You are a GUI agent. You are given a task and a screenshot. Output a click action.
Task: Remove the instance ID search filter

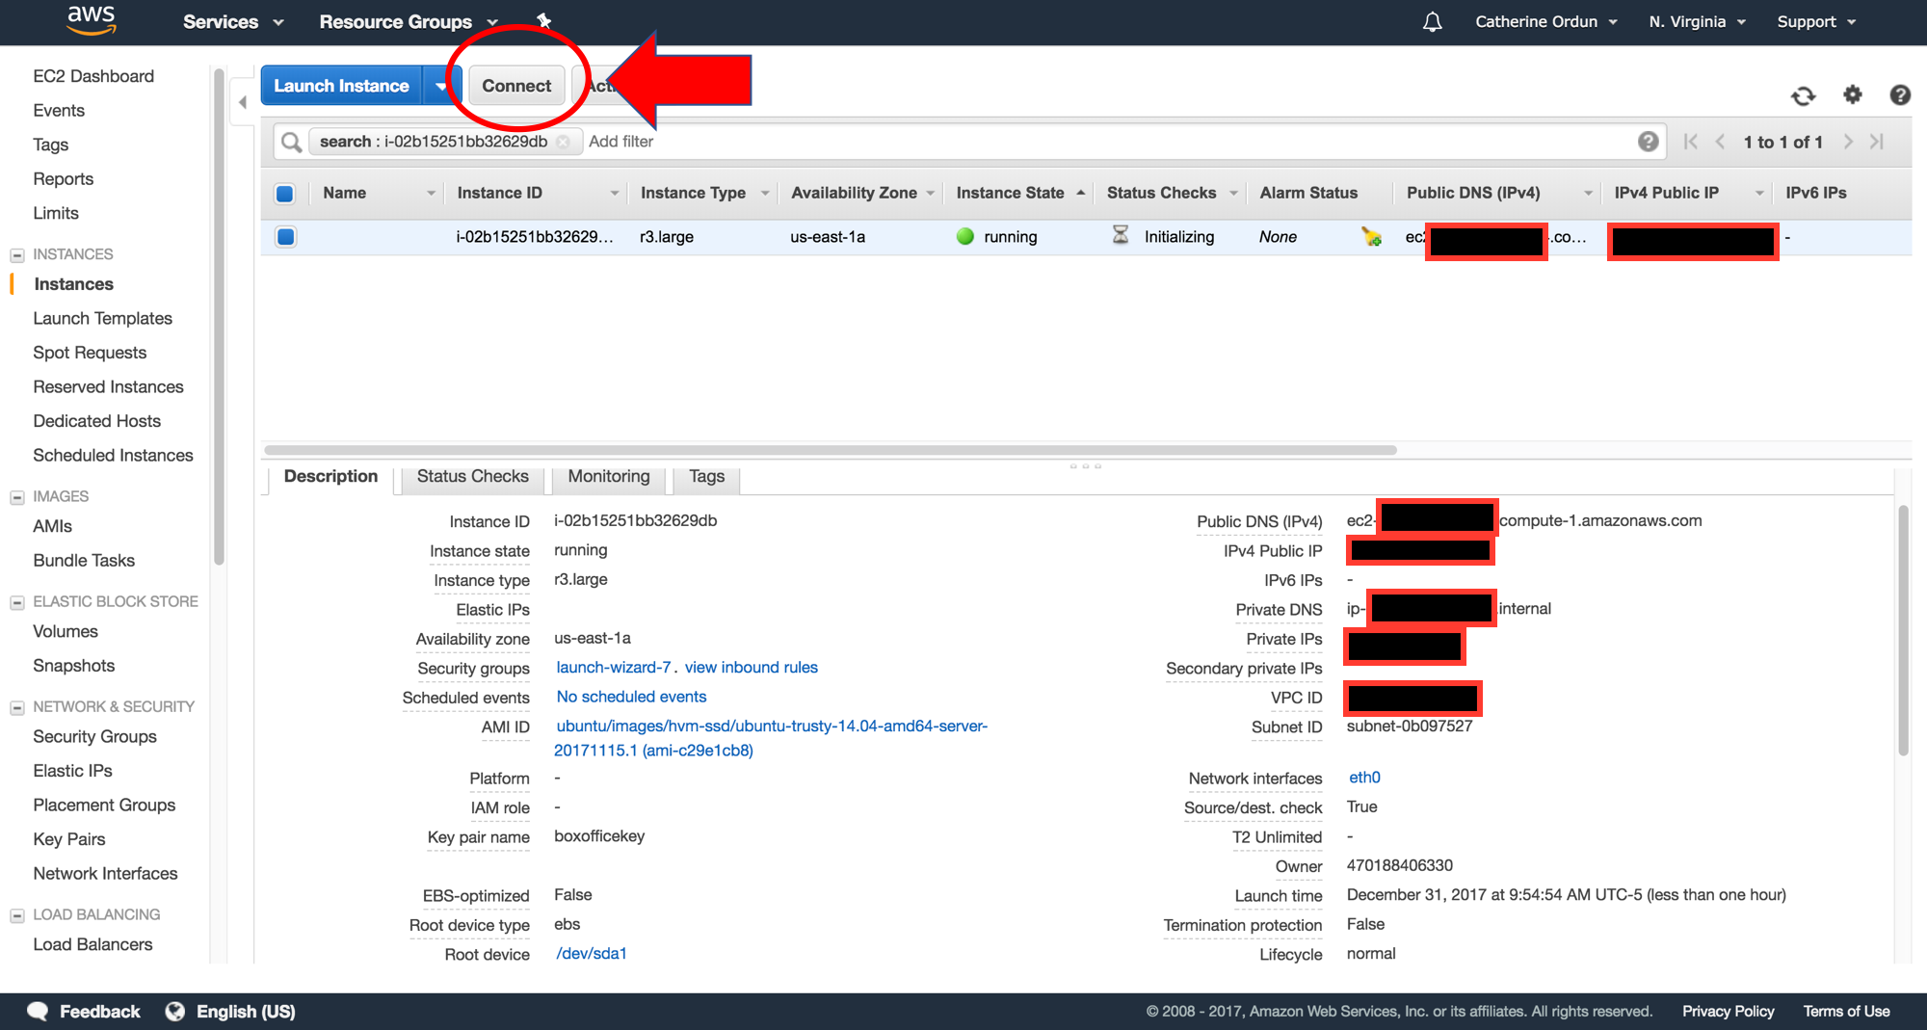563,142
